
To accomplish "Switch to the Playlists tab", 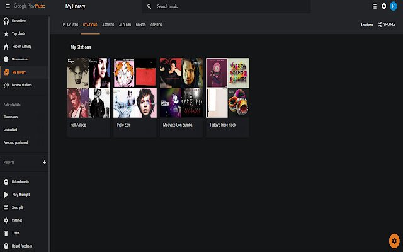I will 71,25.
